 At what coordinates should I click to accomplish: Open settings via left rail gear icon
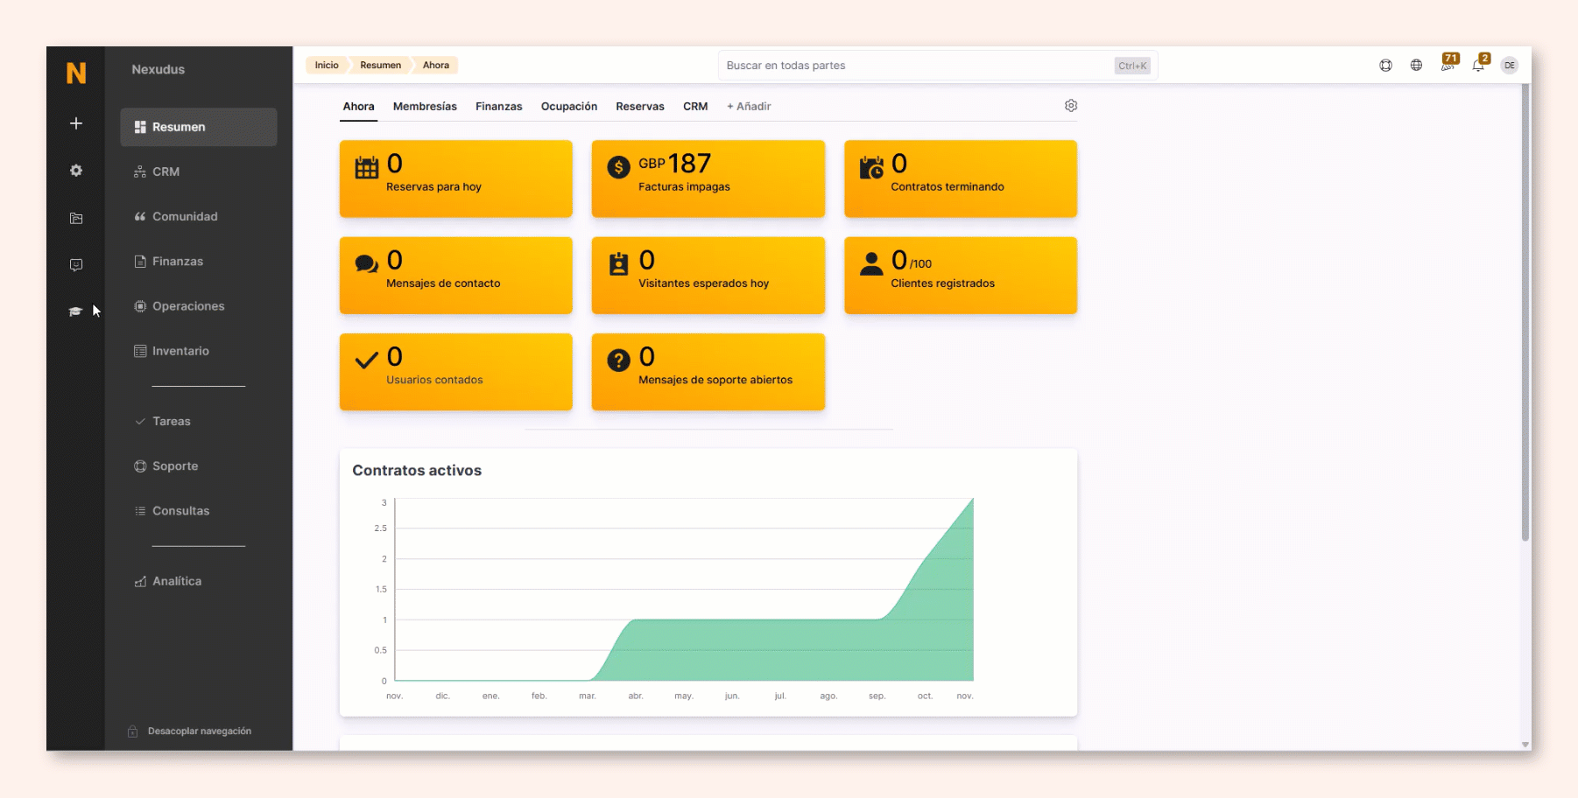(x=76, y=171)
